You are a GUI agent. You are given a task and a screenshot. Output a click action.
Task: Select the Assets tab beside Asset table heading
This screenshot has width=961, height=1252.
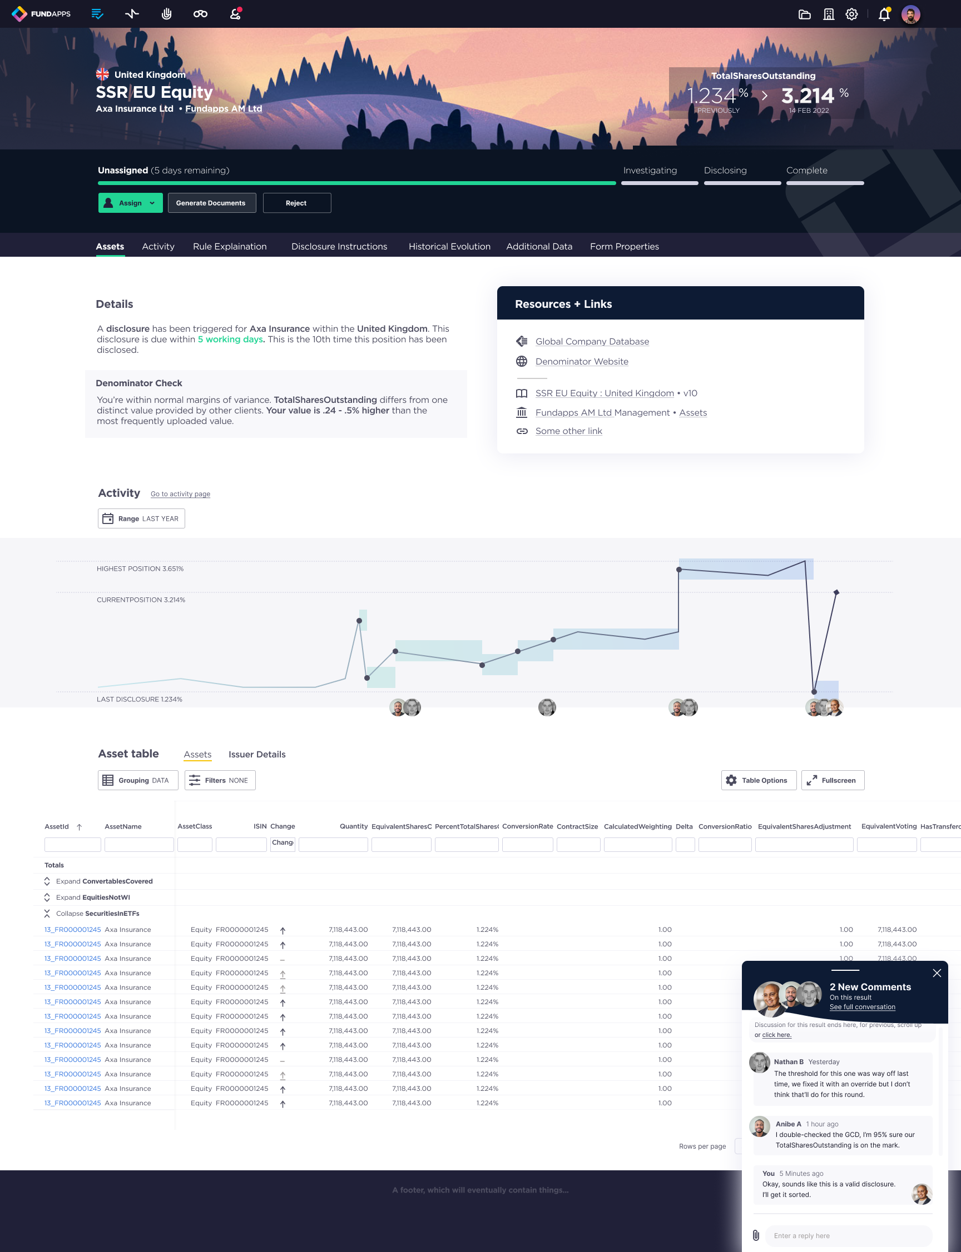197,754
